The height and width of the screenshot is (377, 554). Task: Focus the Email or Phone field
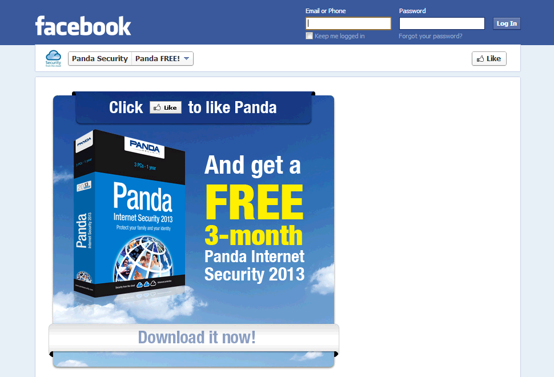tap(348, 23)
